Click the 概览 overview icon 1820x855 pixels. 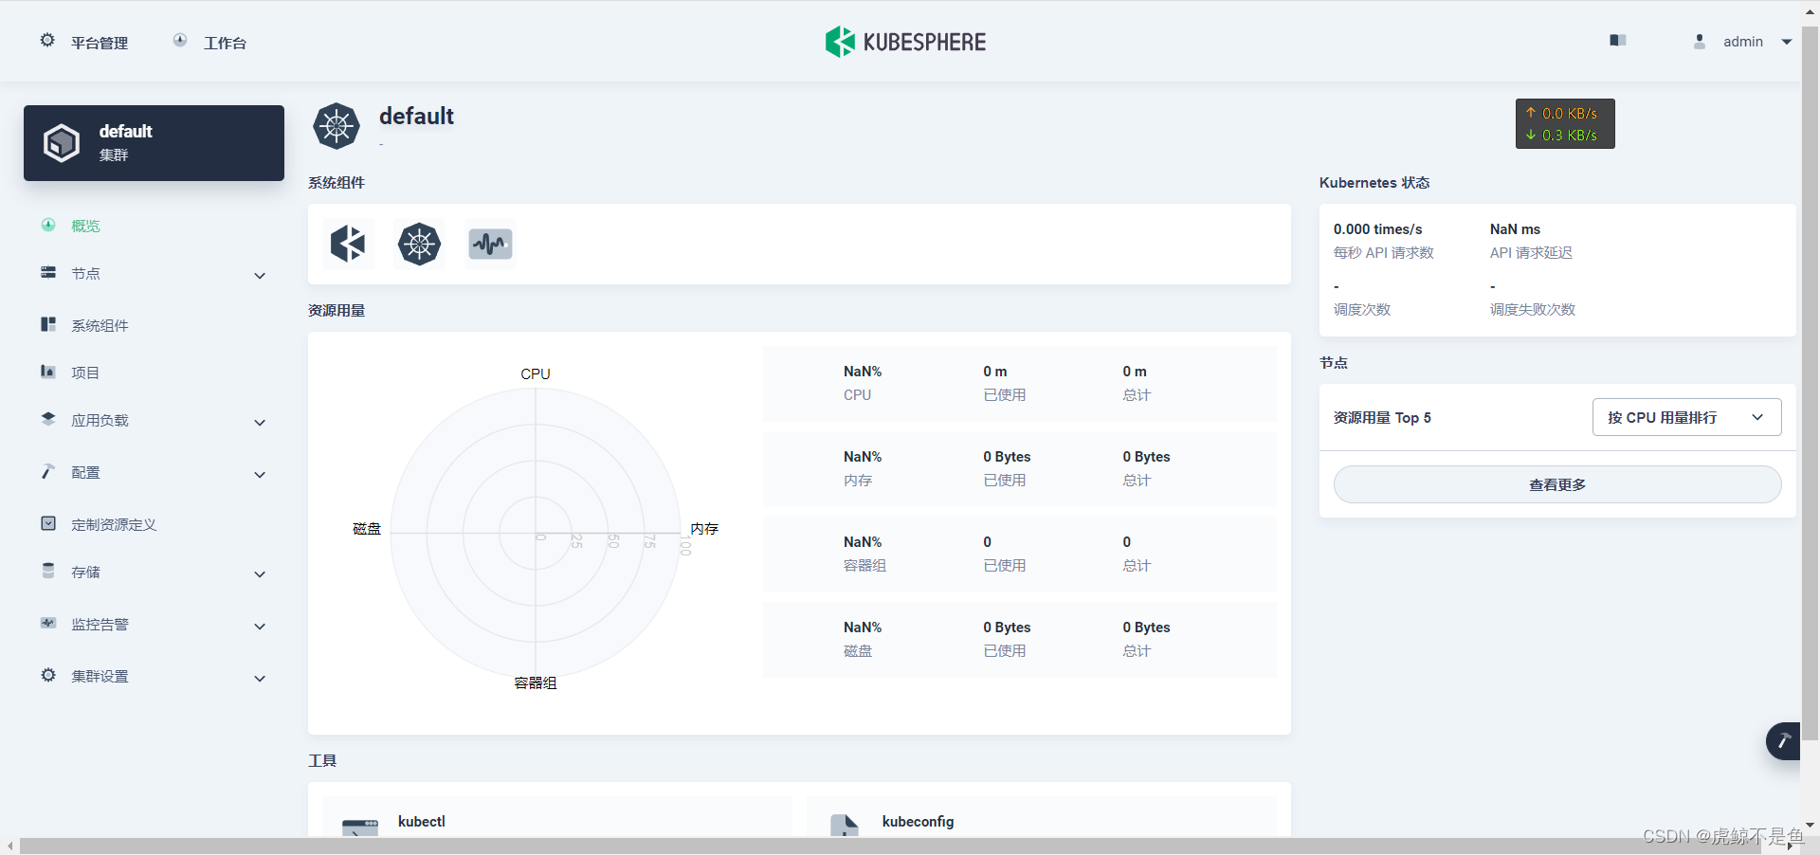tap(48, 225)
